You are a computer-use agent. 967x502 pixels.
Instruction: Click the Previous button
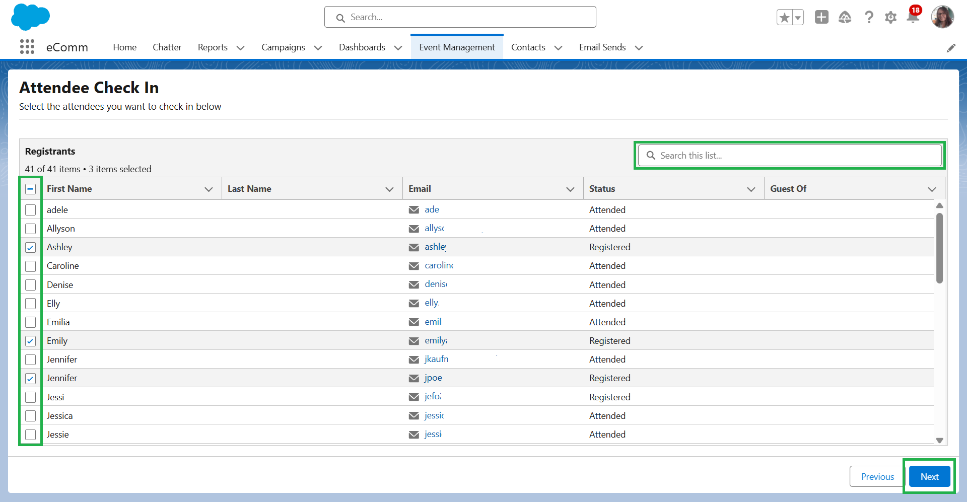click(x=877, y=476)
